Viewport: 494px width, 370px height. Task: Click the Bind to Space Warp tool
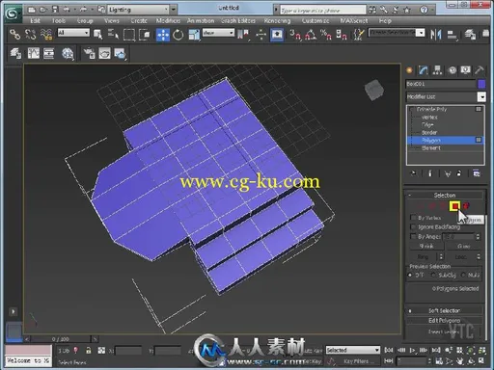[x=46, y=34]
